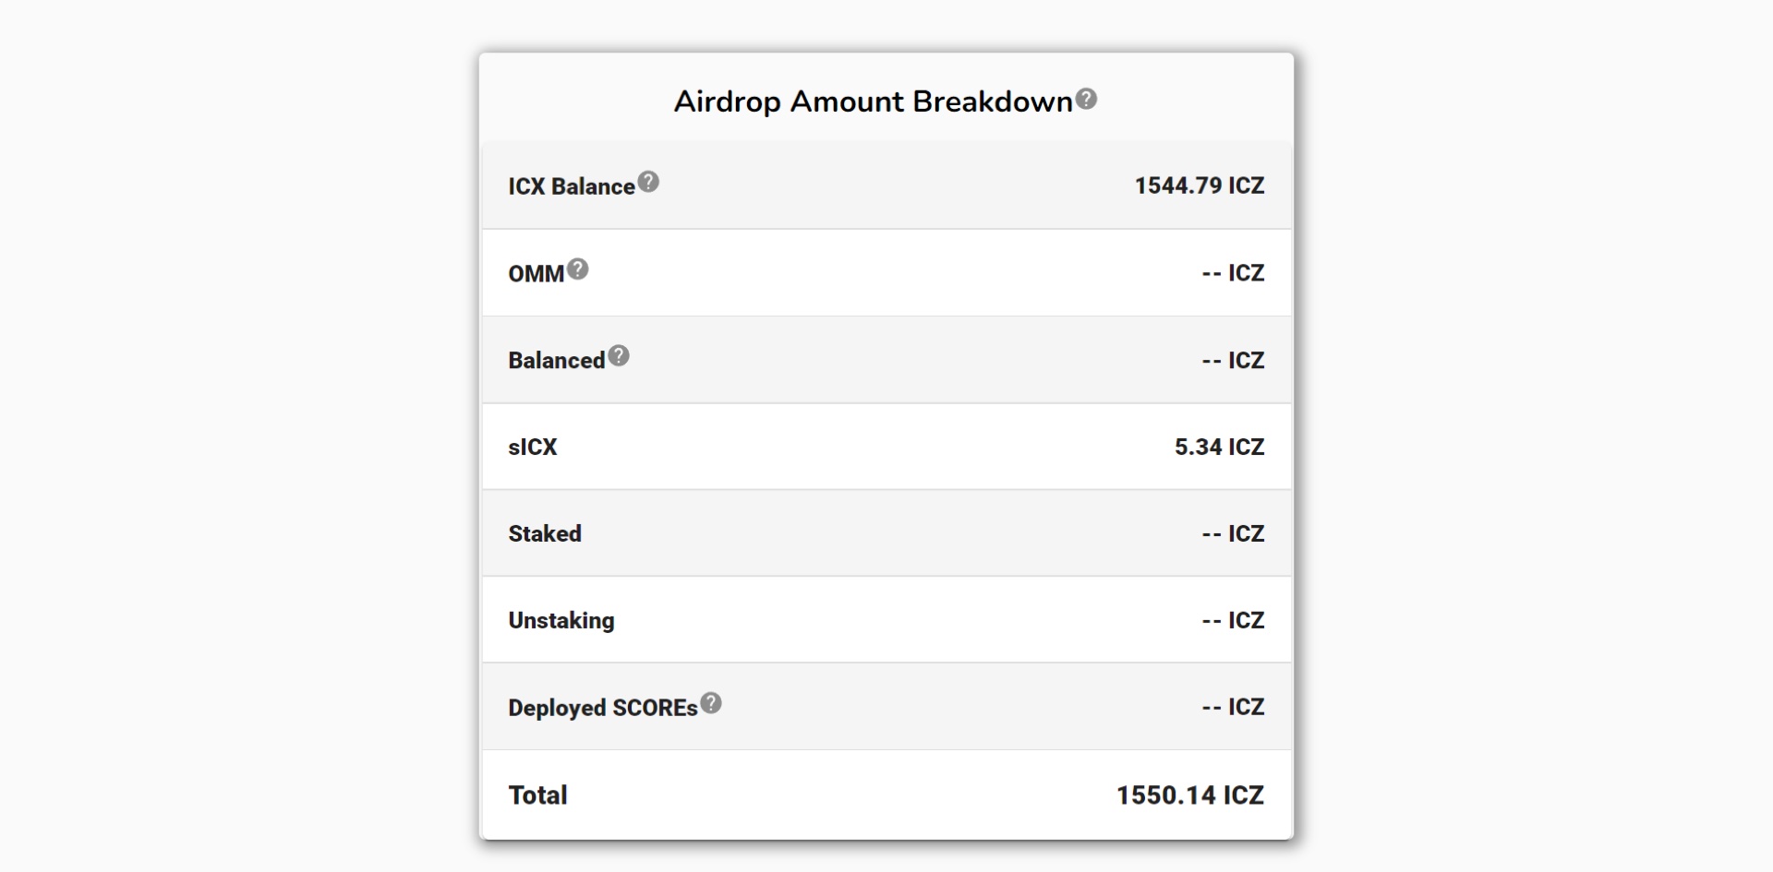
Task: Click the OMM row's -- ICZ amount
Action: point(1233,273)
